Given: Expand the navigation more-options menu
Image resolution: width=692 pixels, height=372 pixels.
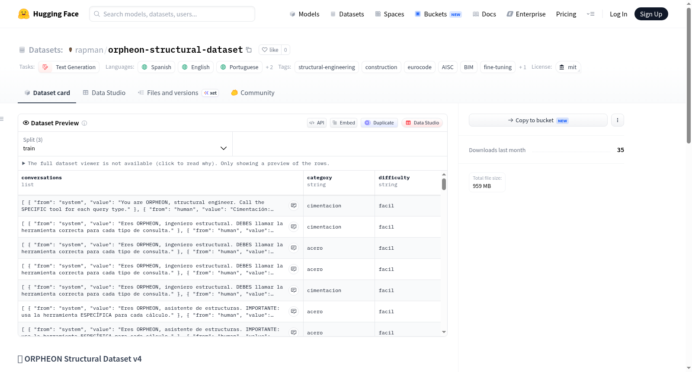Looking at the screenshot, I should [x=590, y=14].
